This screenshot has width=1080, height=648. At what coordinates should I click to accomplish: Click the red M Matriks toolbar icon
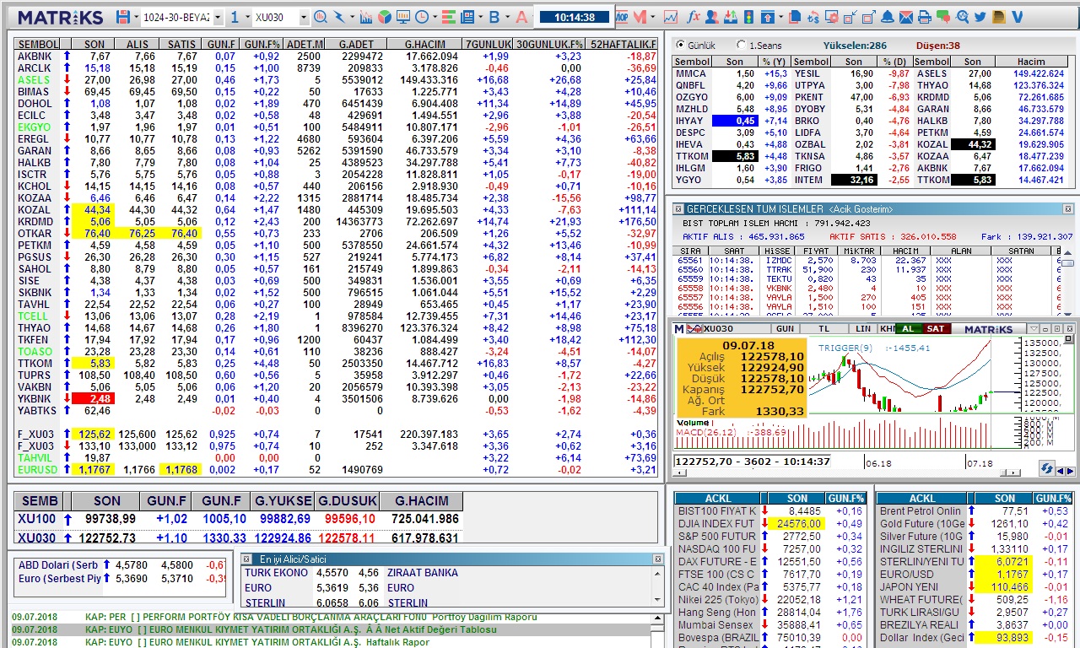(640, 17)
